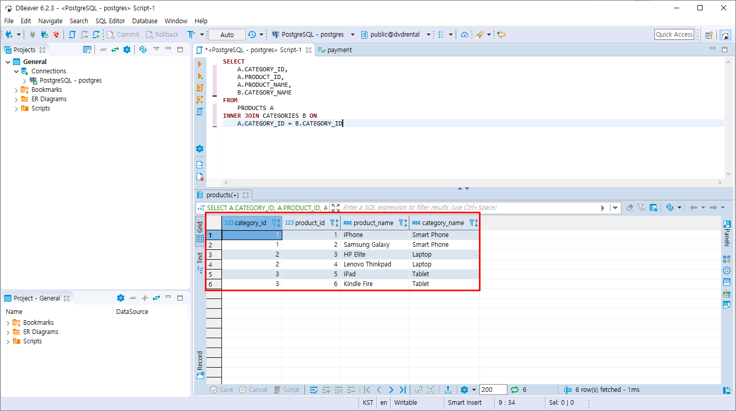Select the Script-1 editor tab
Image resolution: width=736 pixels, height=411 pixels.
point(253,50)
